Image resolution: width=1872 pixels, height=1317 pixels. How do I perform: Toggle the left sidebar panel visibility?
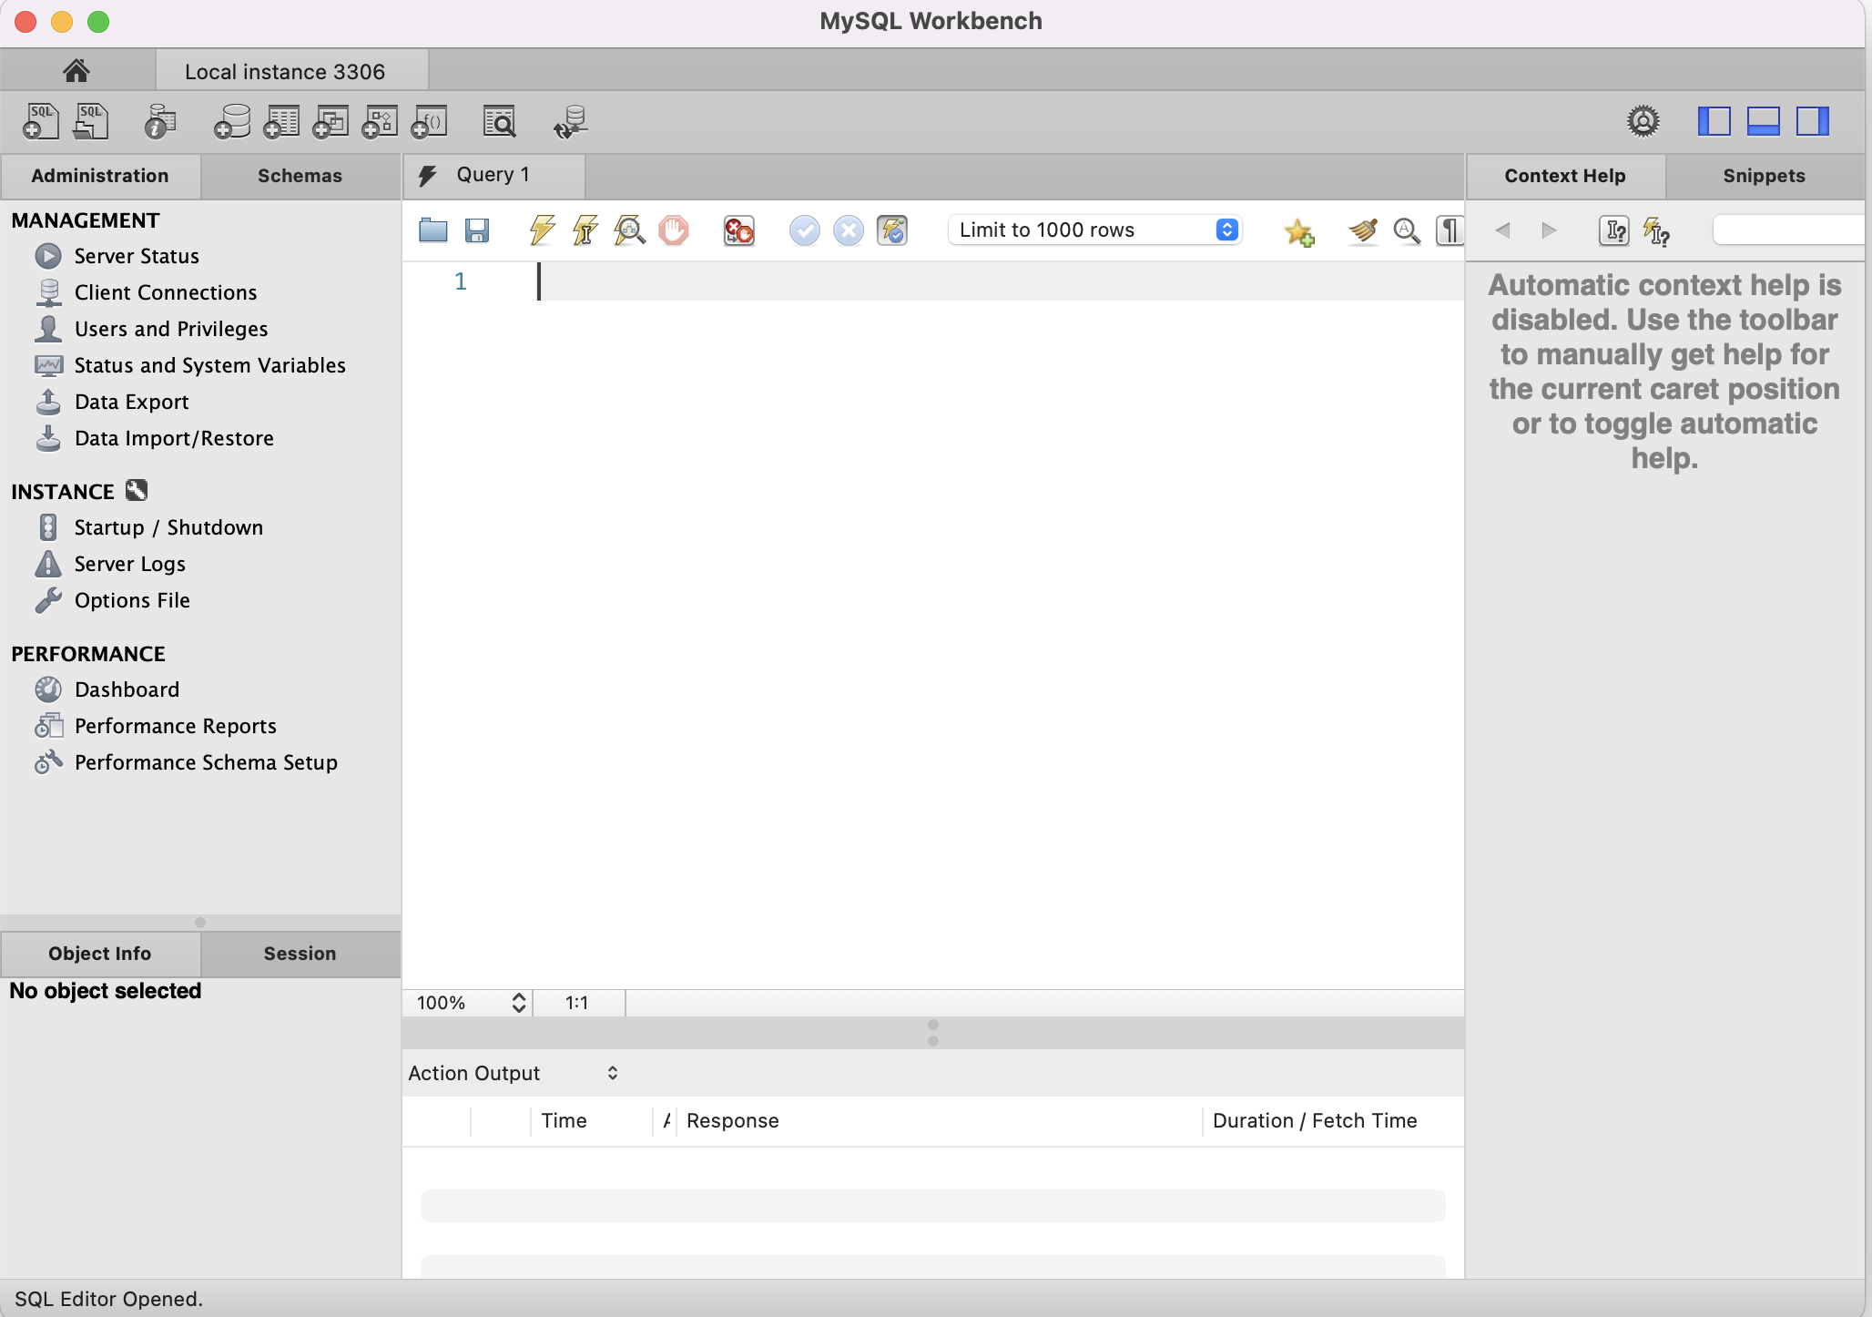1714,121
